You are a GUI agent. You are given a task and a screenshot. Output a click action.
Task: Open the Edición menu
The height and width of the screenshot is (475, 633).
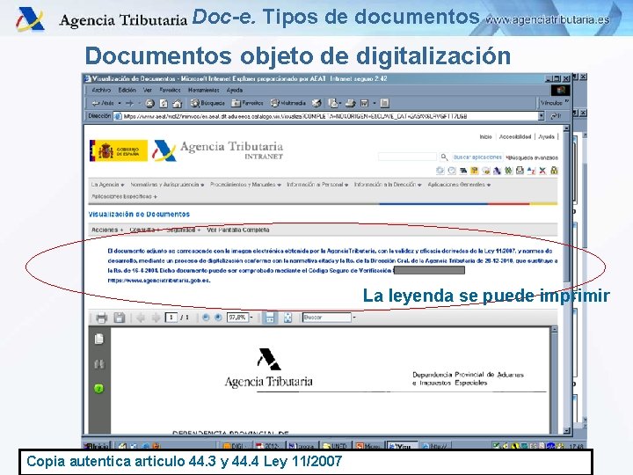tap(127, 90)
